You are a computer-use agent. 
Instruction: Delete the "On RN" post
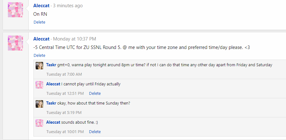pyautogui.click(x=39, y=22)
